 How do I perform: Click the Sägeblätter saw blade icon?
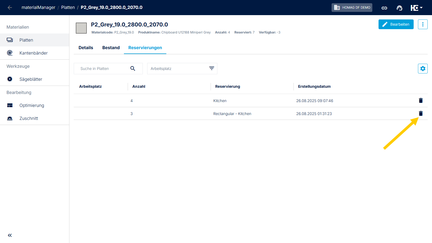10,79
